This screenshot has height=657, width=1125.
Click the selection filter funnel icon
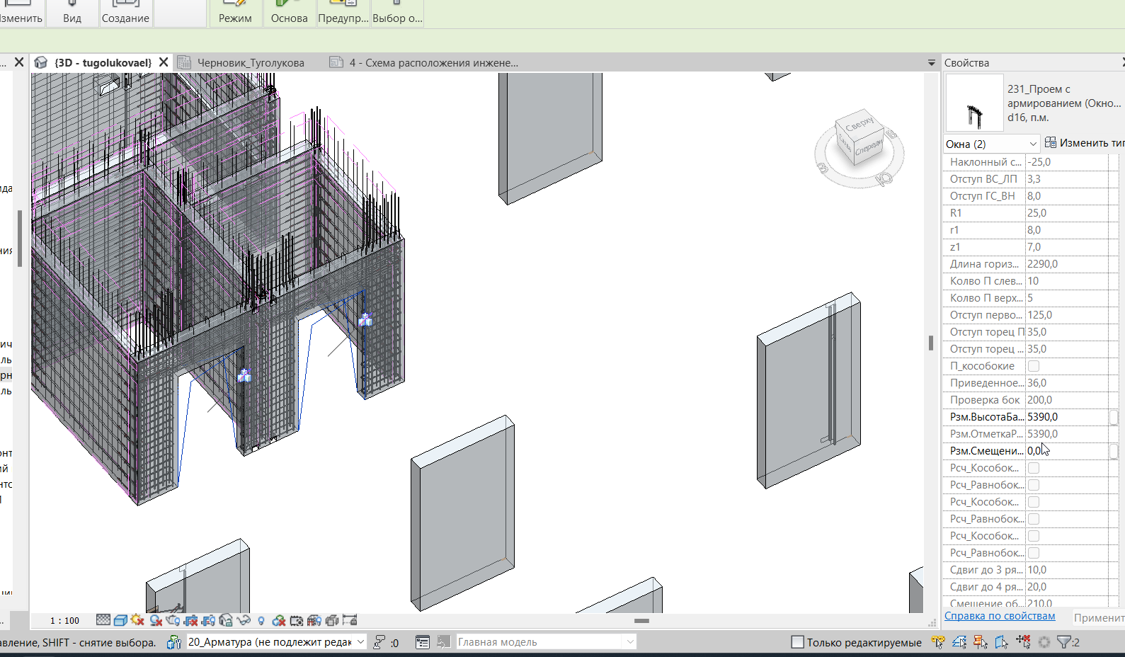1063,642
